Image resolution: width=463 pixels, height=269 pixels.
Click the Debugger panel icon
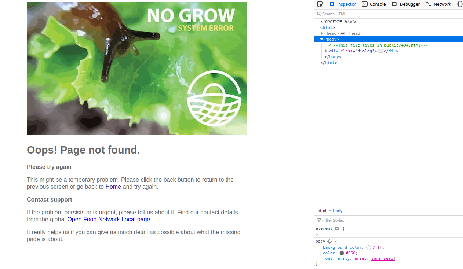pos(395,4)
